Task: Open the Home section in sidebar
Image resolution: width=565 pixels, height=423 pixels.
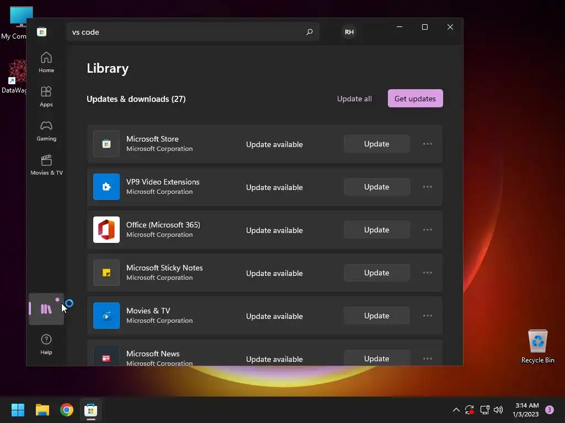Action: tap(46, 63)
